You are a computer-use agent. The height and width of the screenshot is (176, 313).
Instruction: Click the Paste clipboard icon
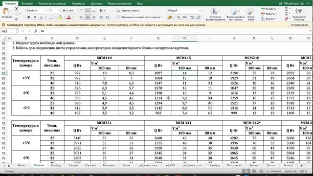[6, 11]
